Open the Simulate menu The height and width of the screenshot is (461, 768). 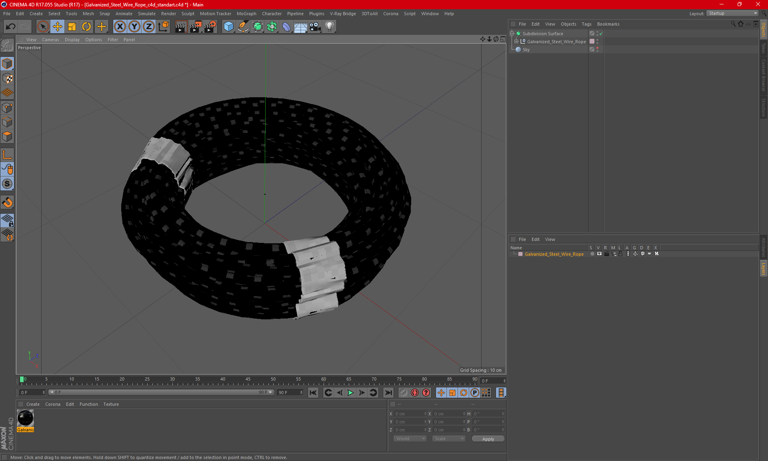tap(147, 14)
